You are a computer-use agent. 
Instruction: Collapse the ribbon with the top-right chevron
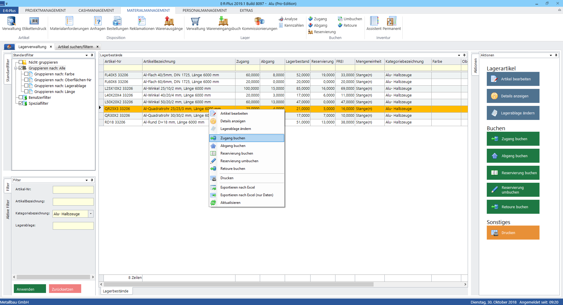pos(559,10)
